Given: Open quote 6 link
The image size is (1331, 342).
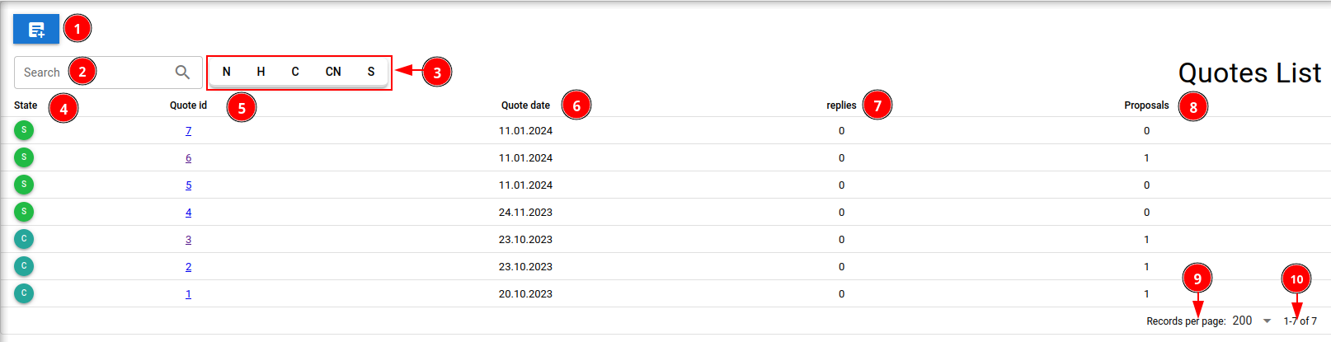Looking at the screenshot, I should [x=188, y=158].
